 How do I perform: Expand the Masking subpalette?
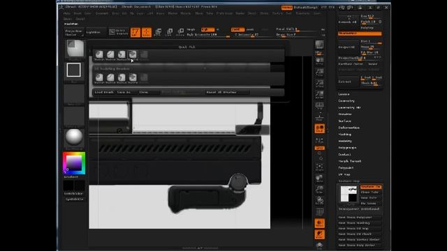pos(344,135)
